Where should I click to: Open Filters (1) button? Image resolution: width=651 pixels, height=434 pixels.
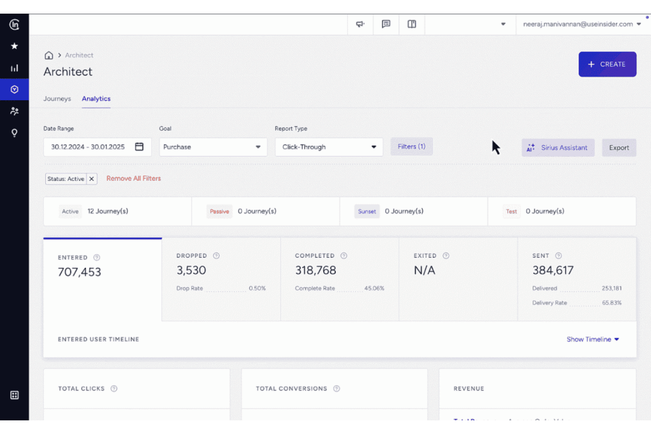click(x=412, y=147)
